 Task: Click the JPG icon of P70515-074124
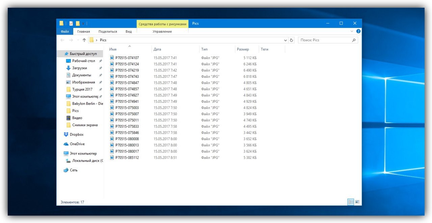tap(112, 64)
